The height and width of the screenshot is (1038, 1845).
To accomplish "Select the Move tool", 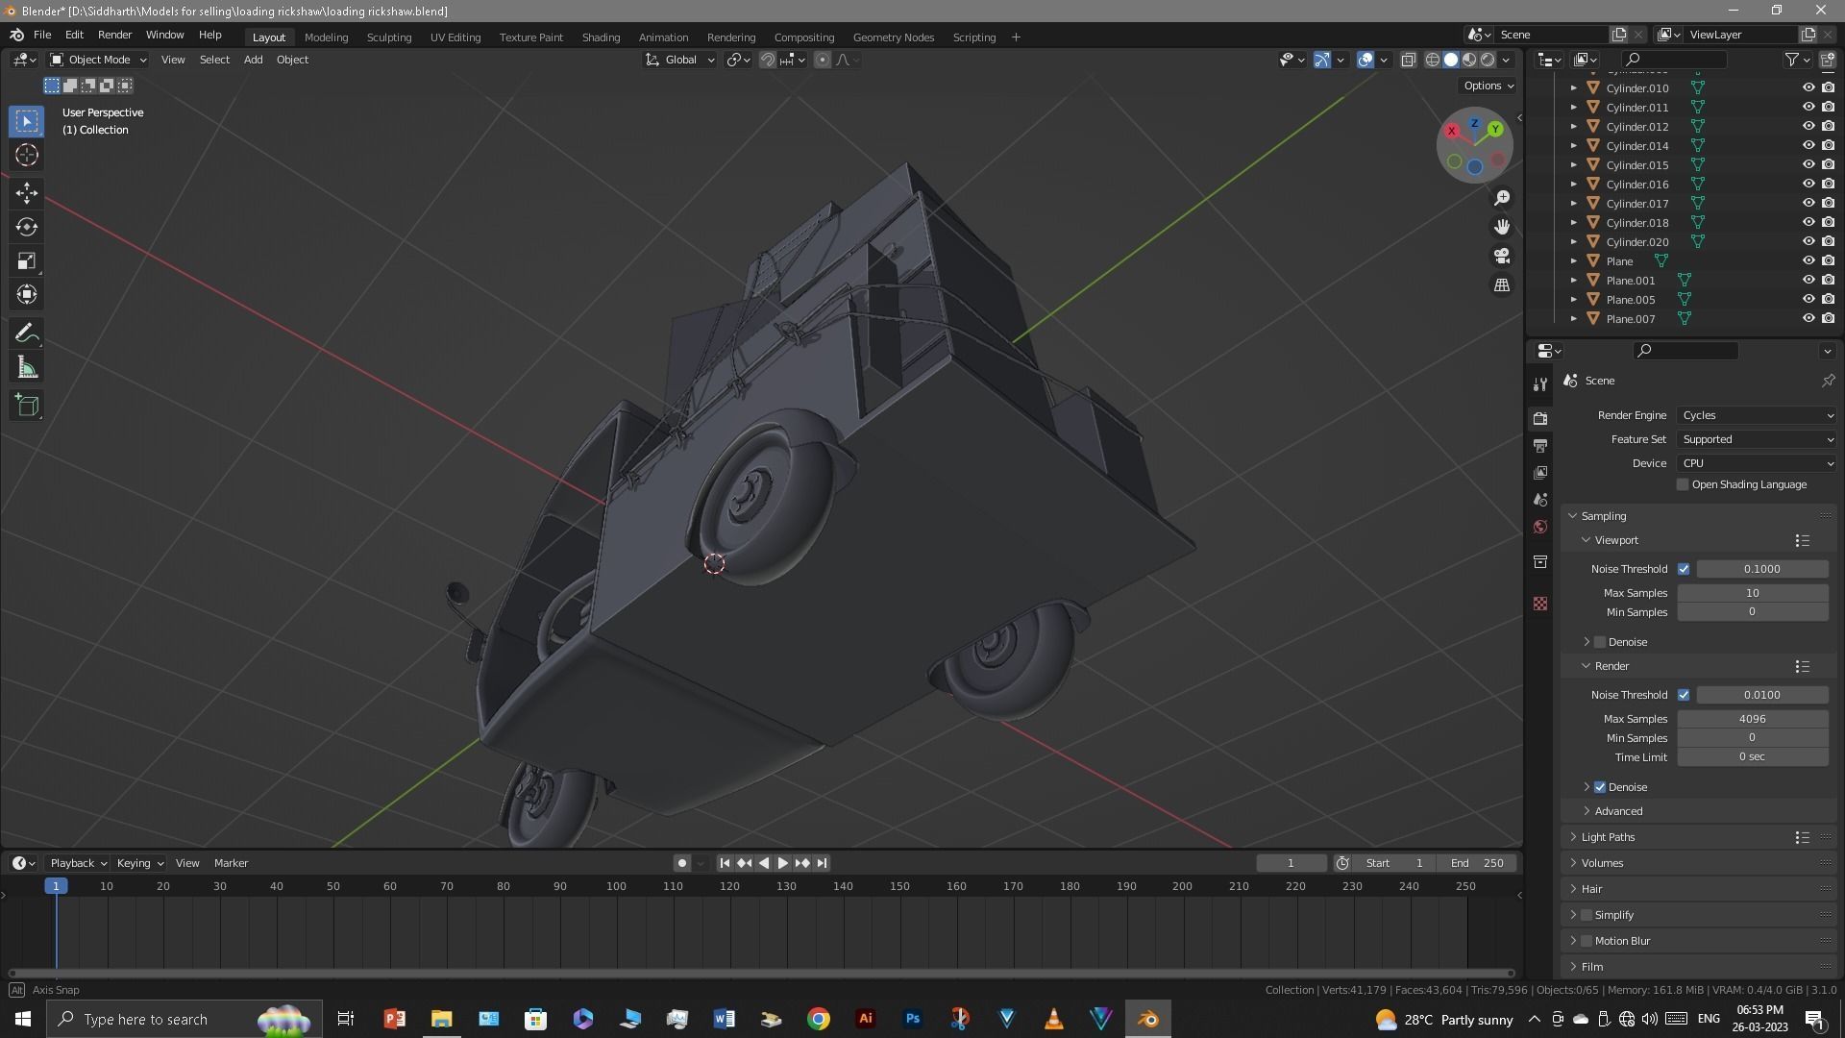I will click(27, 193).
